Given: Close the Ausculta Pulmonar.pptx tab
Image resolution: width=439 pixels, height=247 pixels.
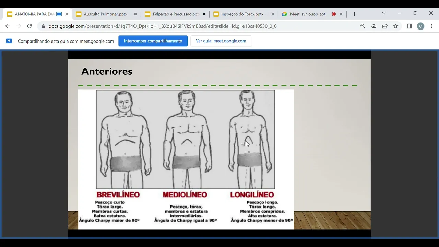Looking at the screenshot, I should [135, 14].
